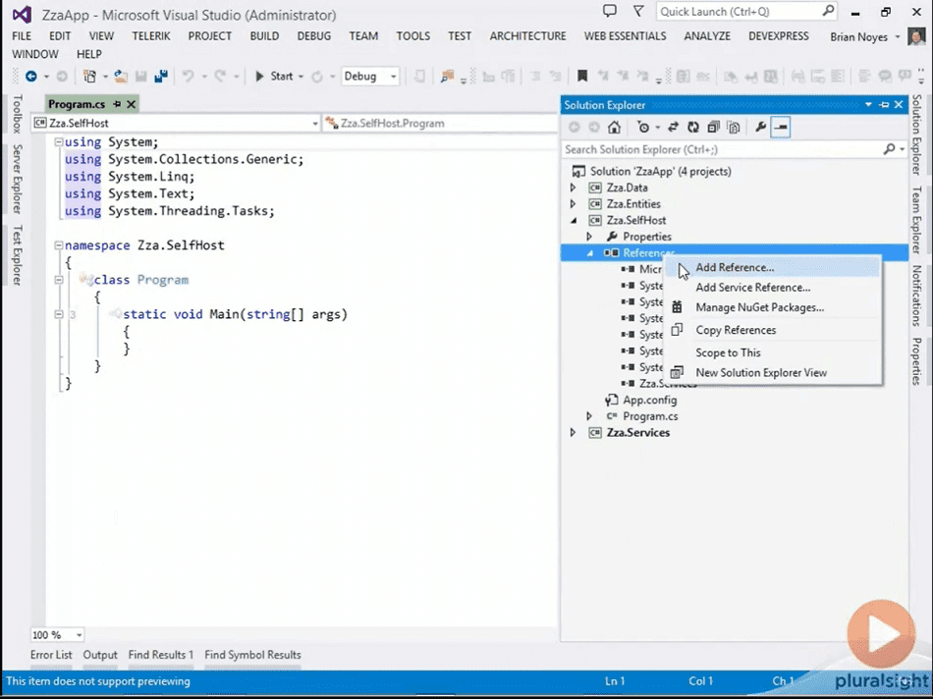Image resolution: width=933 pixels, height=699 pixels.
Task: Expand the Zza.Data project node
Action: click(x=573, y=188)
